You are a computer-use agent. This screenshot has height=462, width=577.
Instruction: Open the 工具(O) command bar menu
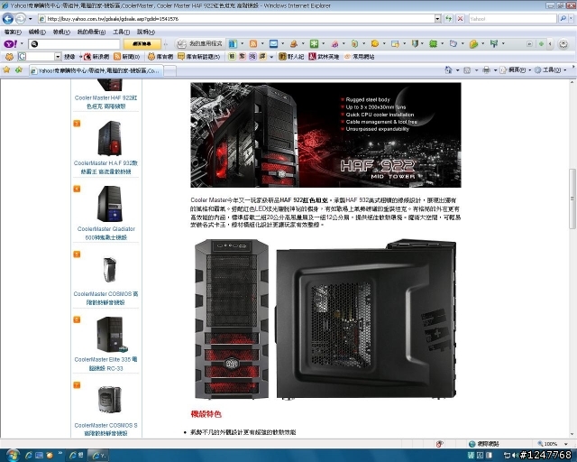click(550, 70)
